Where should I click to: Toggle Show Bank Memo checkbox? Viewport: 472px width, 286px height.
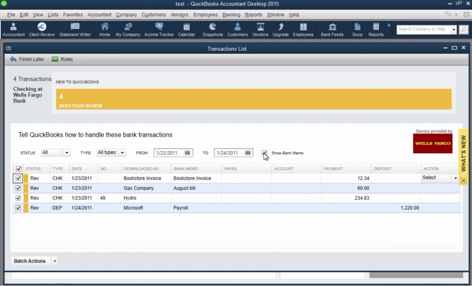264,153
